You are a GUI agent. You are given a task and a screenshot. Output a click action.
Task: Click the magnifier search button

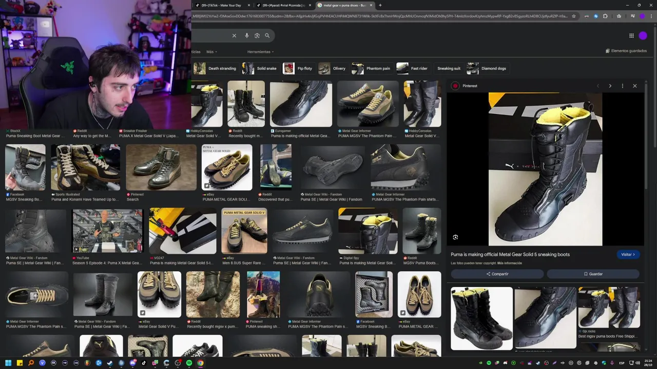click(x=267, y=36)
